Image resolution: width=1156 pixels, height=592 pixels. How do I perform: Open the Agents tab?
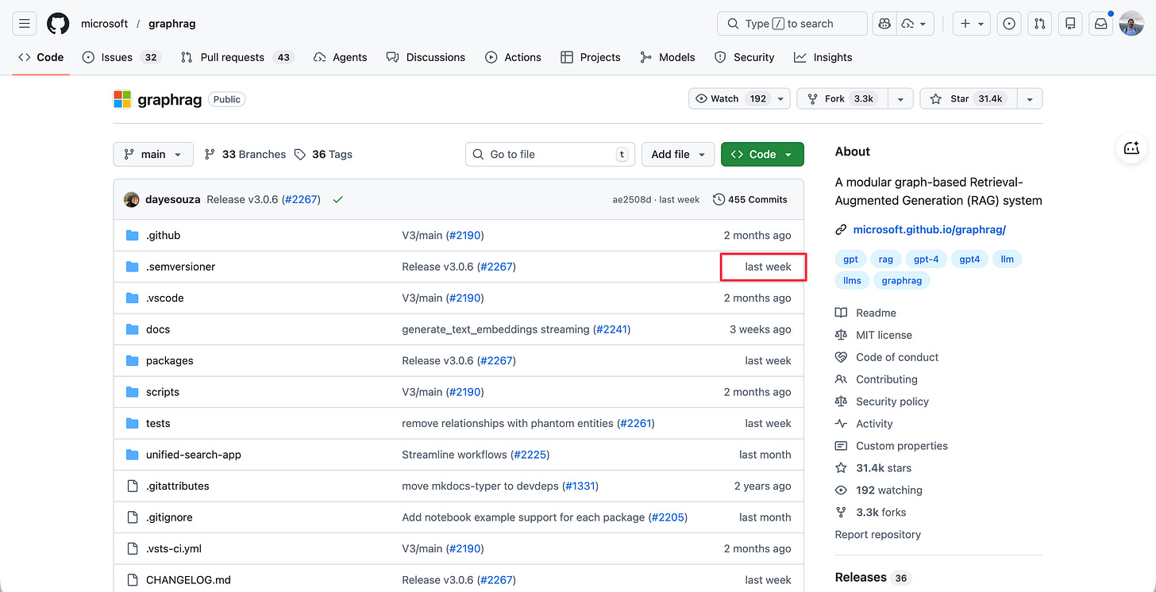[x=340, y=57]
